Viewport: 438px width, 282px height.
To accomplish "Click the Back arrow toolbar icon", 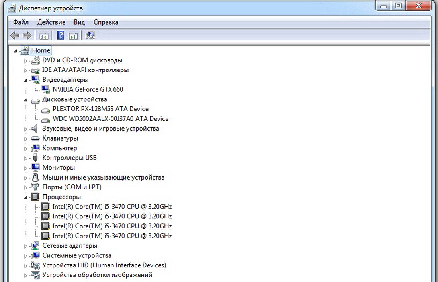I will pyautogui.click(x=14, y=35).
